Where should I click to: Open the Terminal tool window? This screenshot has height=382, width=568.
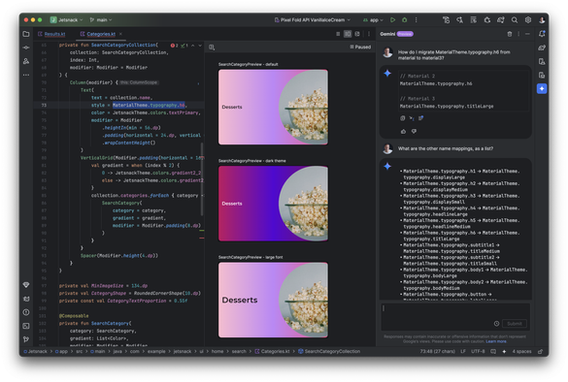tap(26, 326)
